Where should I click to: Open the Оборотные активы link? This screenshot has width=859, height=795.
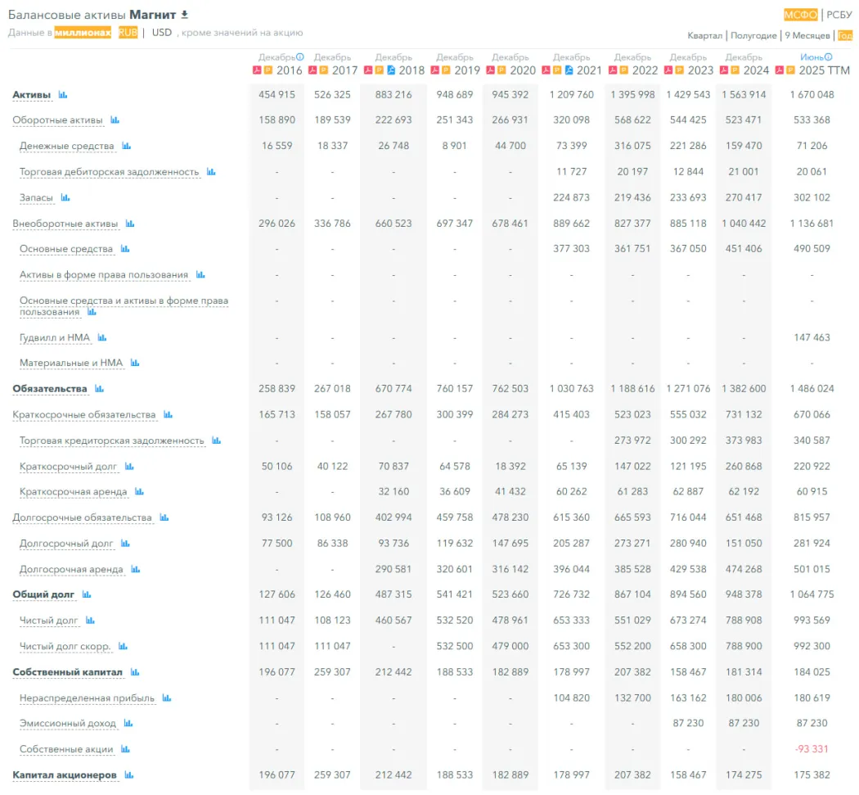pos(57,120)
